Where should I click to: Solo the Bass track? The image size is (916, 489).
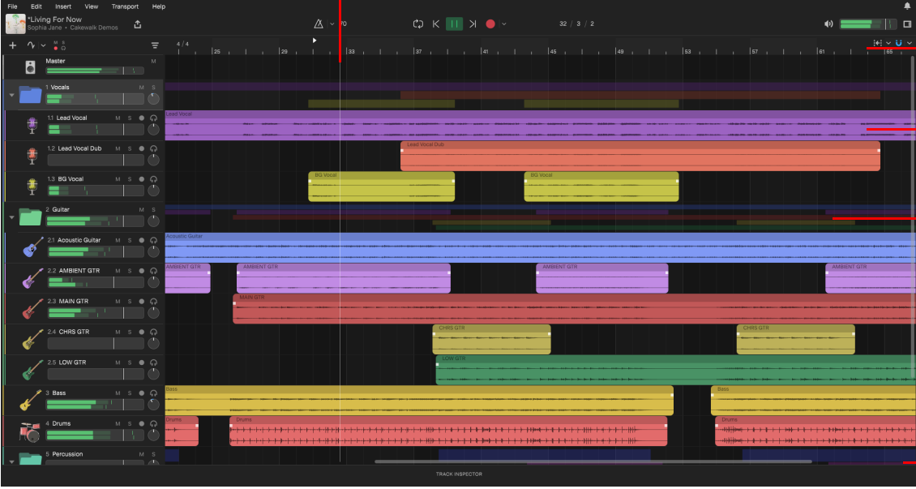click(x=130, y=393)
